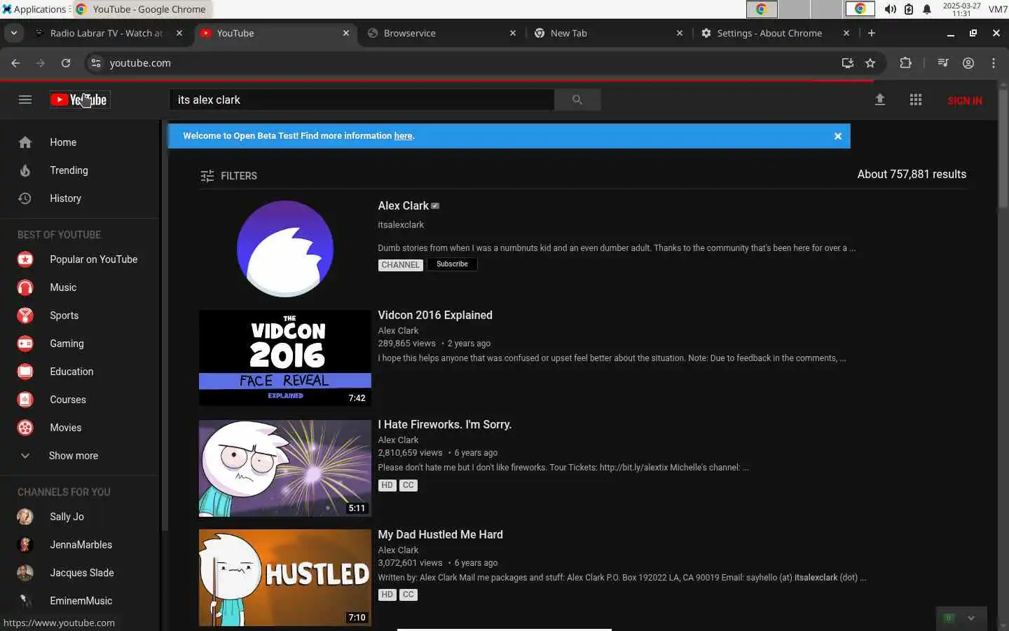Screen dimensions: 1009x631
Task: Open a new Chrome tab with plus
Action: tap(872, 33)
